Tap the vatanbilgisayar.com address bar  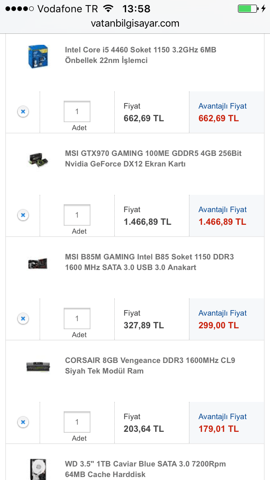[x=135, y=24]
